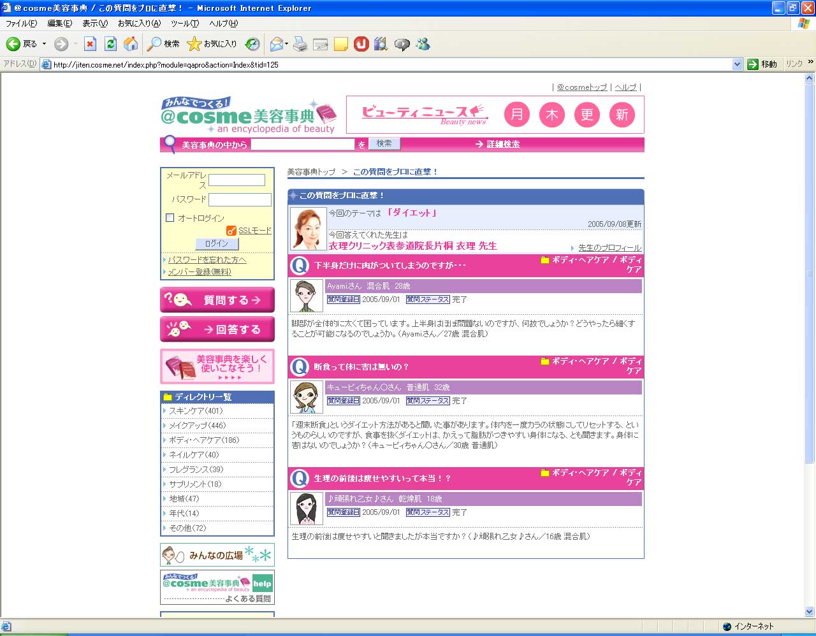The height and width of the screenshot is (636, 816).
Task: Open the Back button history dropdown arrow
Action: pos(44,44)
